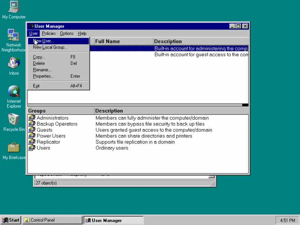This screenshot has height=225, width=300.
Task: Click 'Members can bypass file security' text
Action: click(x=150, y=124)
